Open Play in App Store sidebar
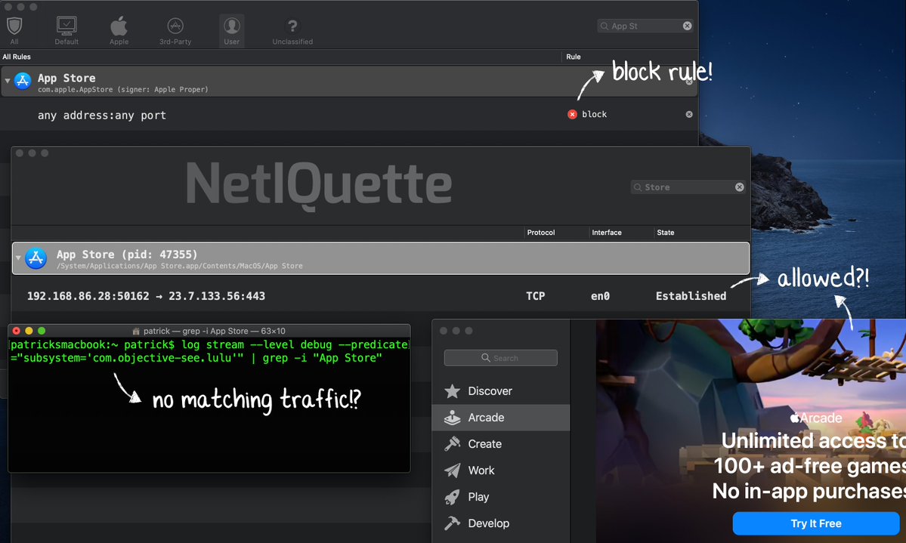 [x=500, y=498]
